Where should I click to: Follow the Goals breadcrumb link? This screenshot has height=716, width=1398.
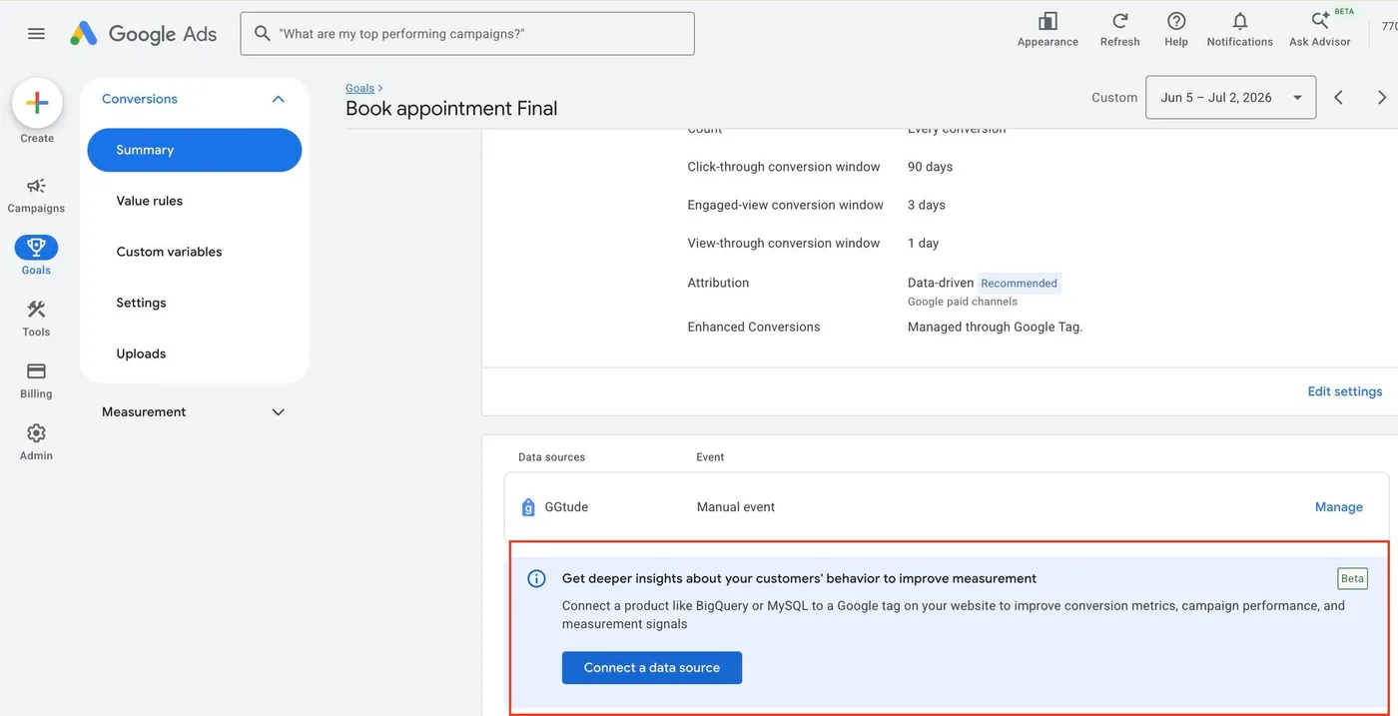(359, 88)
